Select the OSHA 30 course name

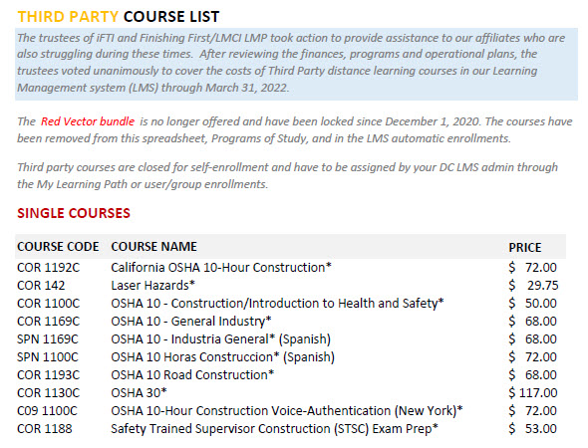139,393
